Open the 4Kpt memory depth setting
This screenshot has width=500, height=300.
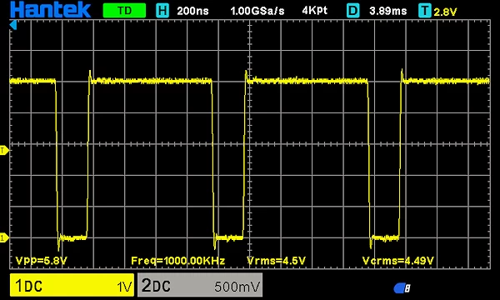point(314,11)
